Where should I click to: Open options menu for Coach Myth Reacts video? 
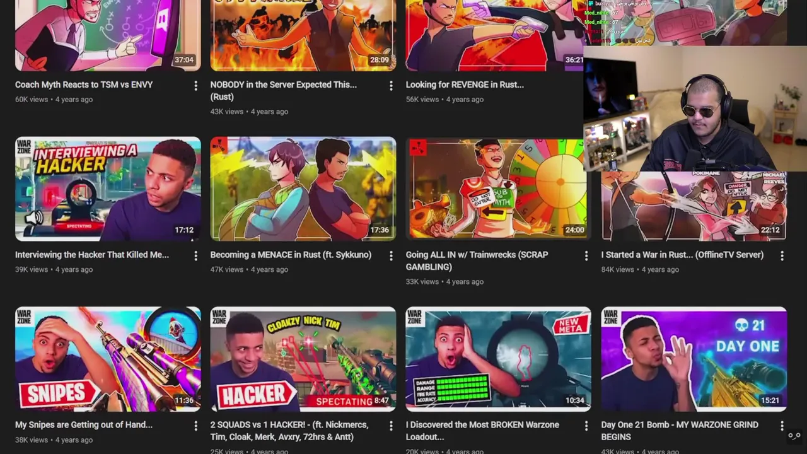point(195,86)
